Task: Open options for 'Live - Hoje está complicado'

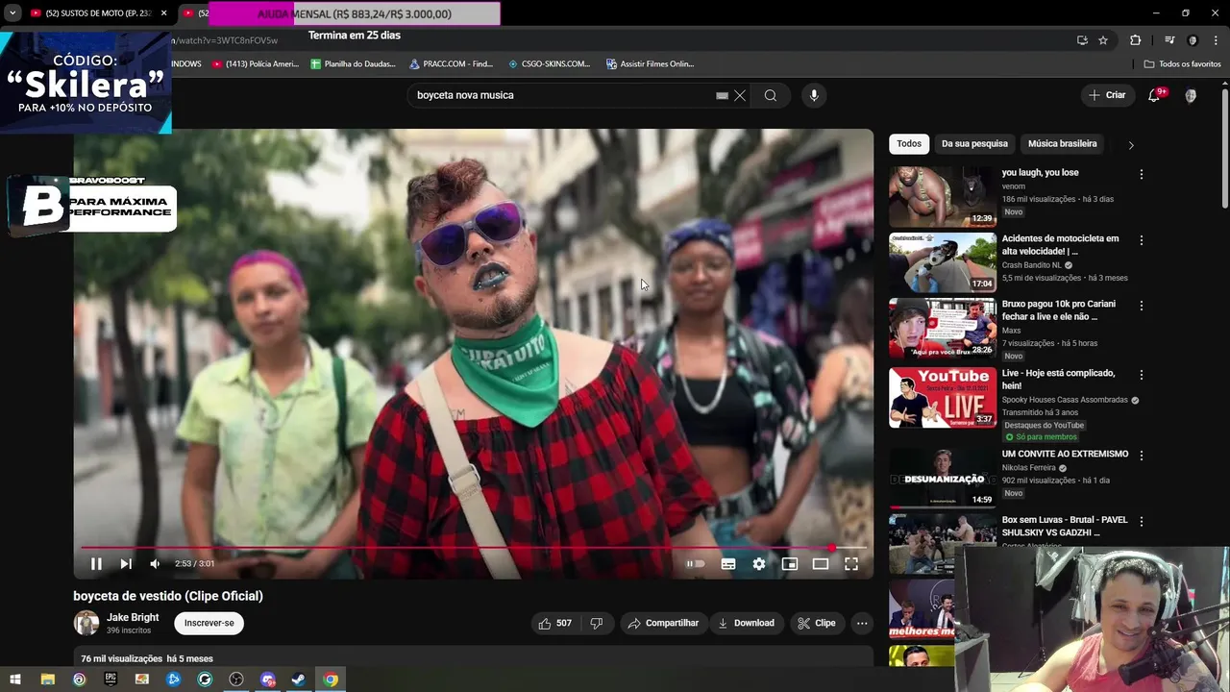Action: click(x=1142, y=375)
